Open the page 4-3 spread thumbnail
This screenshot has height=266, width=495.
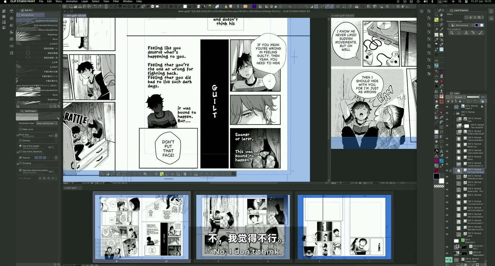pos(243,227)
